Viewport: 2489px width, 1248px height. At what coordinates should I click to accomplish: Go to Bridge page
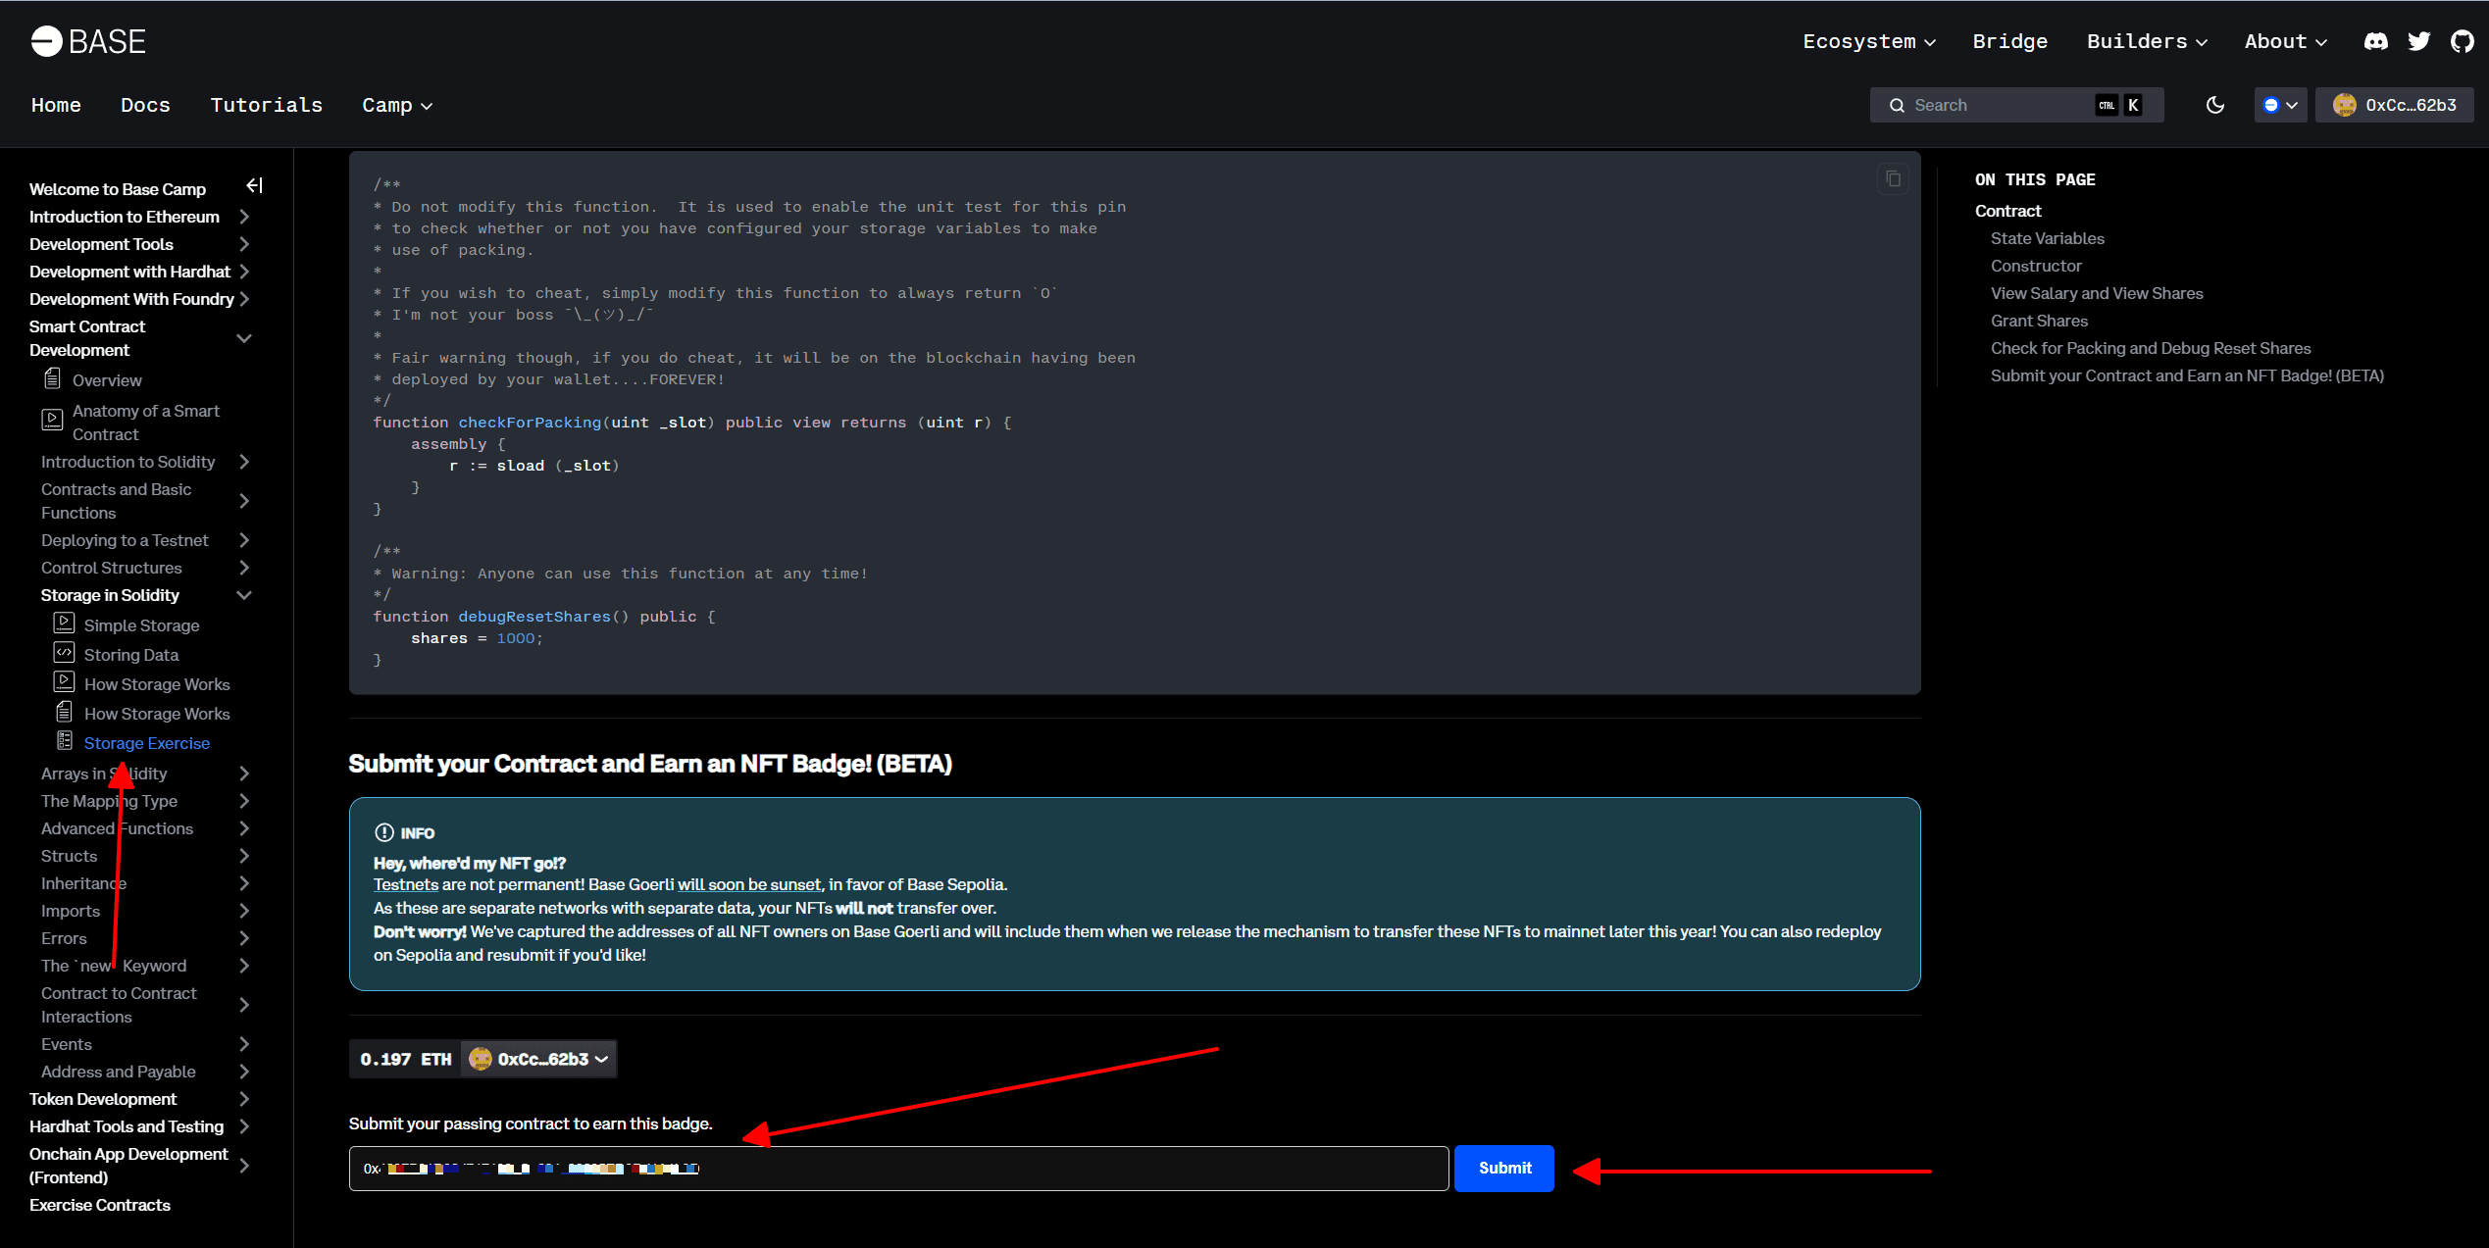coord(2009,41)
